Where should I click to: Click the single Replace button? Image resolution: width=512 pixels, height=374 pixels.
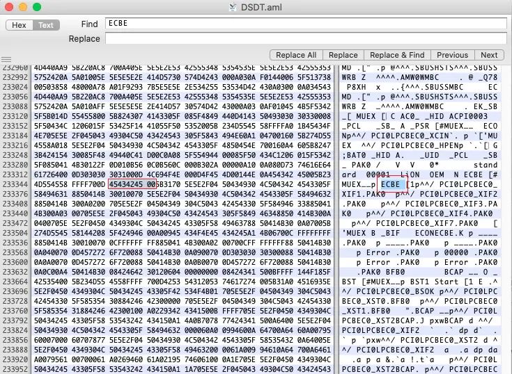(x=343, y=55)
